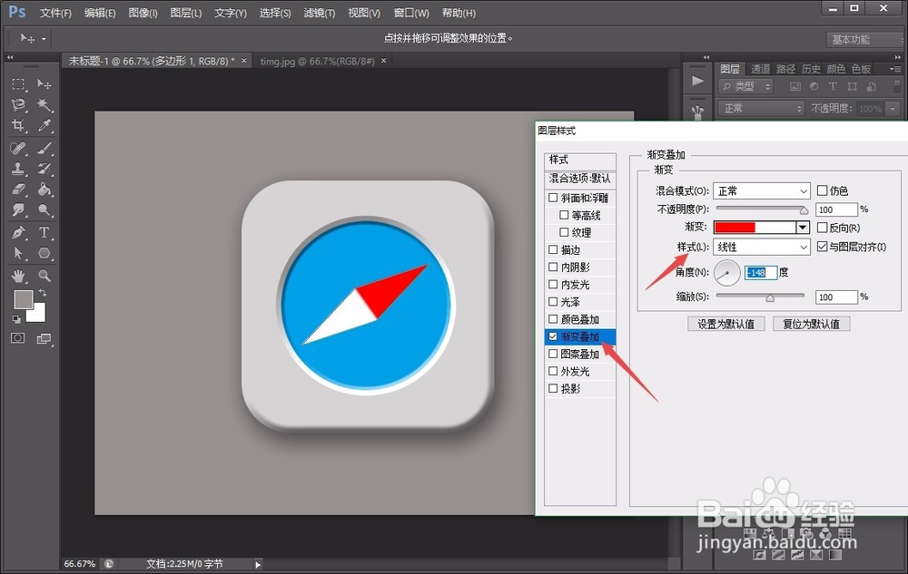Select the Eraser tool
Screen dimensions: 908x574
[x=18, y=189]
